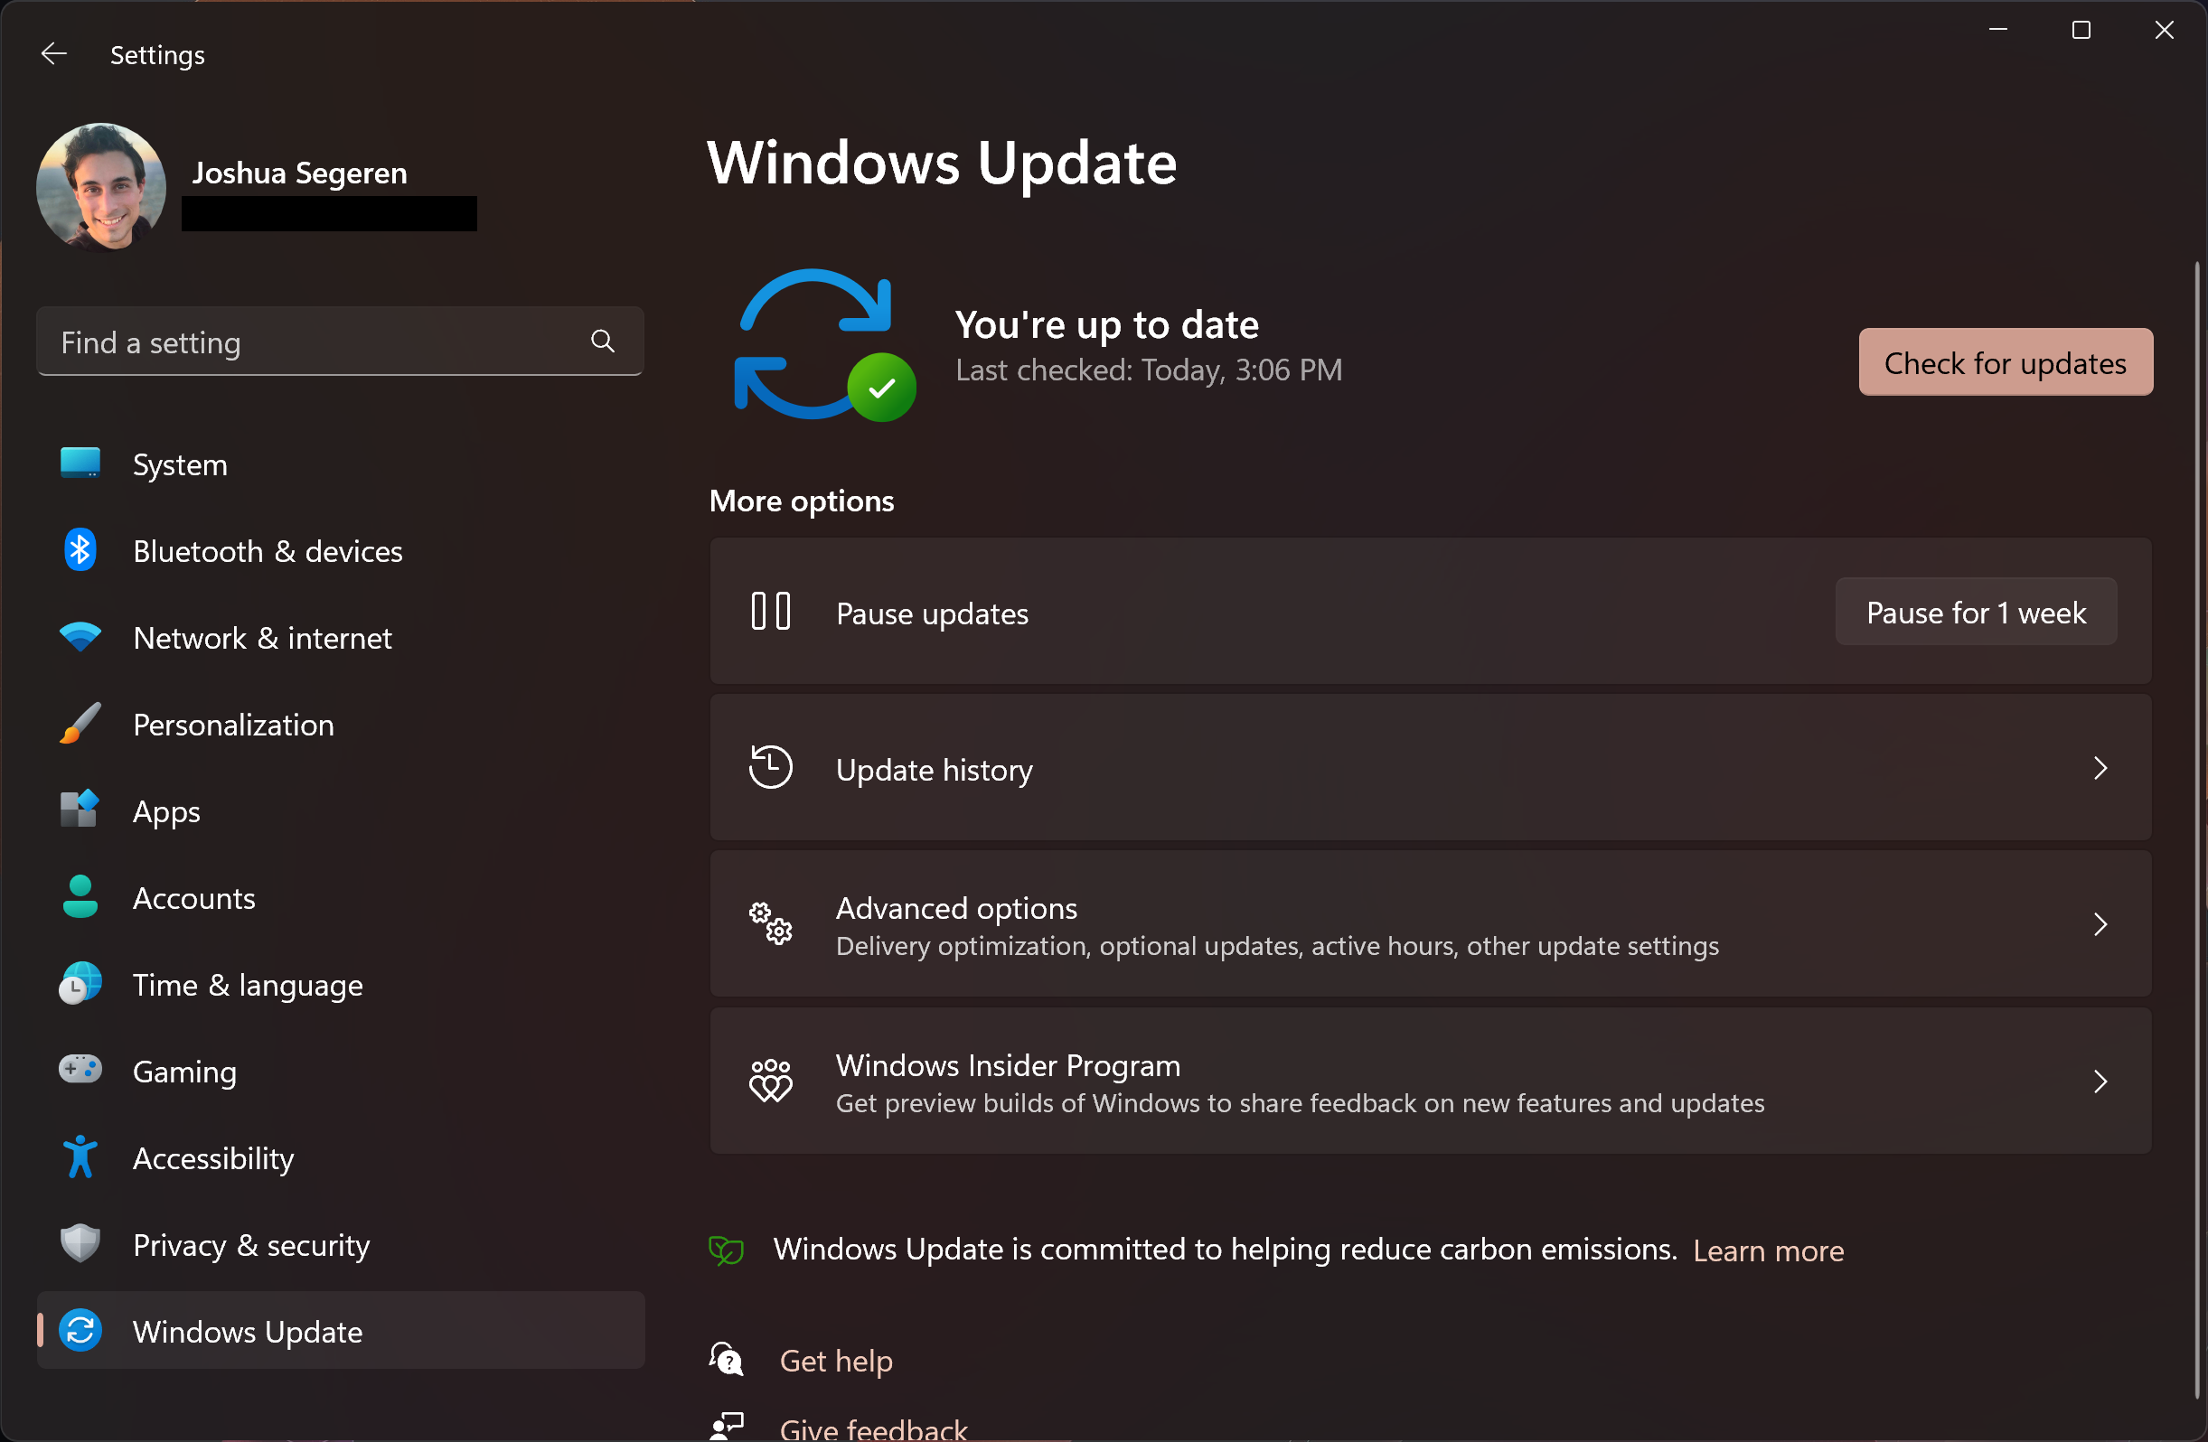Open Windows Insider Program row
Screen dimensions: 2208x1442
(1431, 1081)
